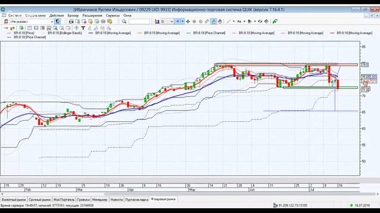Click the server address 91.209.122.73 status
Screen dimensions: 380x213
(x=293, y=205)
